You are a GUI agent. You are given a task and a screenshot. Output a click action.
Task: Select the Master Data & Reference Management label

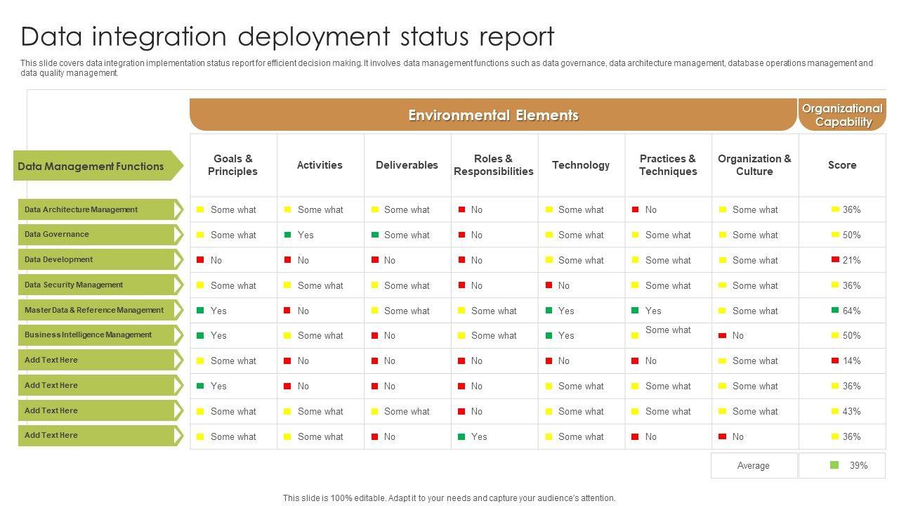tap(96, 310)
